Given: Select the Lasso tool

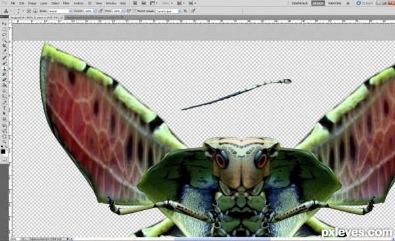Looking at the screenshot, I should 5,35.
